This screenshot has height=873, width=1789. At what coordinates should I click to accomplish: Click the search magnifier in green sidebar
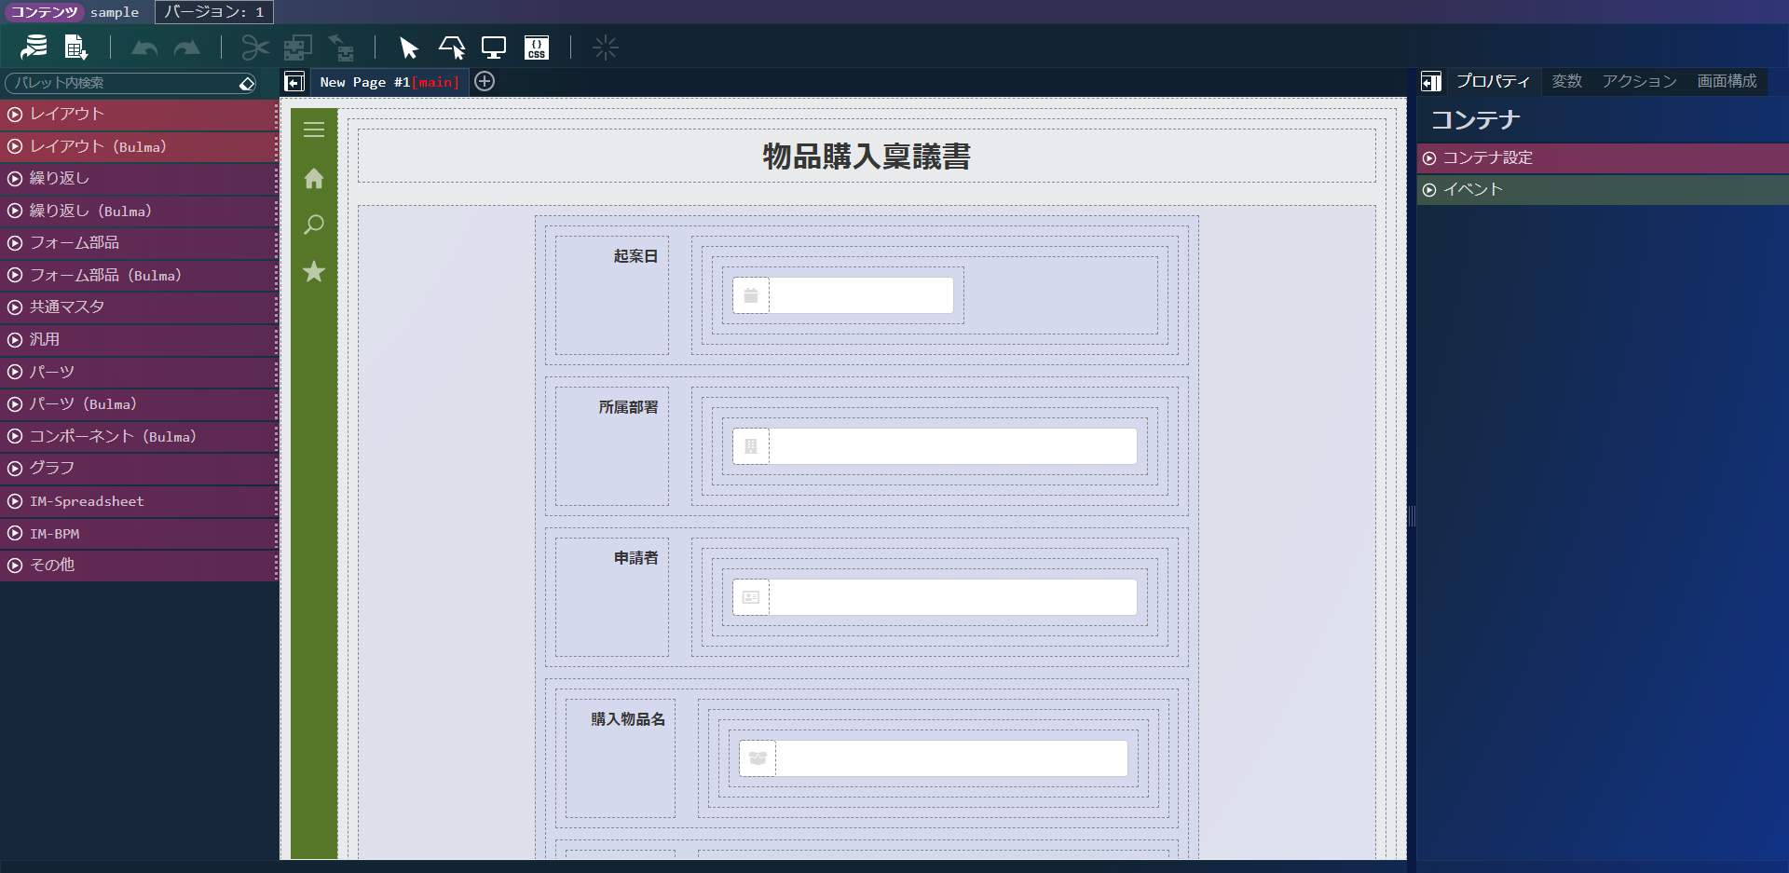point(314,225)
